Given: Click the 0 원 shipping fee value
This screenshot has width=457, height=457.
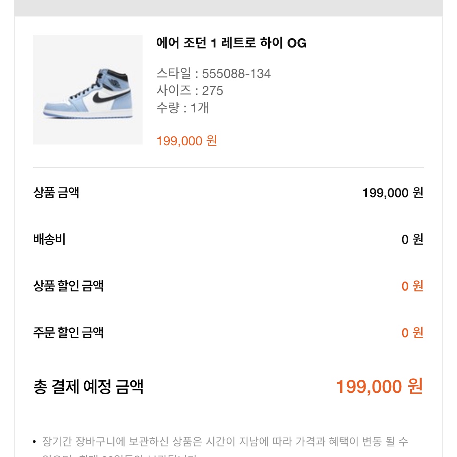Looking at the screenshot, I should tap(412, 239).
